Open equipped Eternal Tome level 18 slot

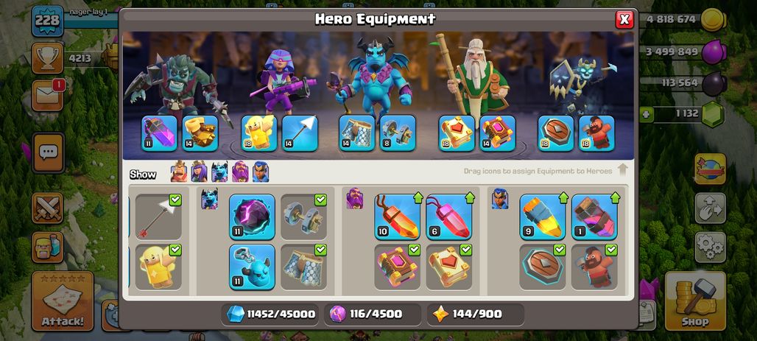[457, 133]
